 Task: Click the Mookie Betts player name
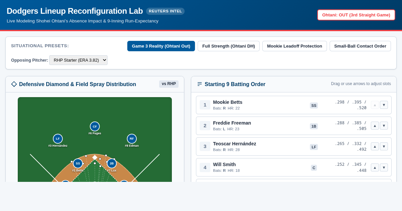click(228, 102)
